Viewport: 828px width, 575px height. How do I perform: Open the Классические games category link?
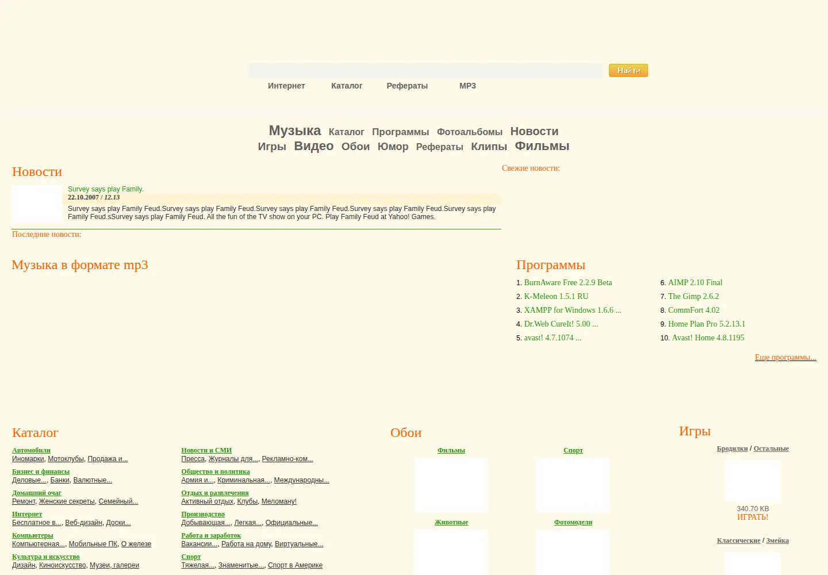[739, 540]
